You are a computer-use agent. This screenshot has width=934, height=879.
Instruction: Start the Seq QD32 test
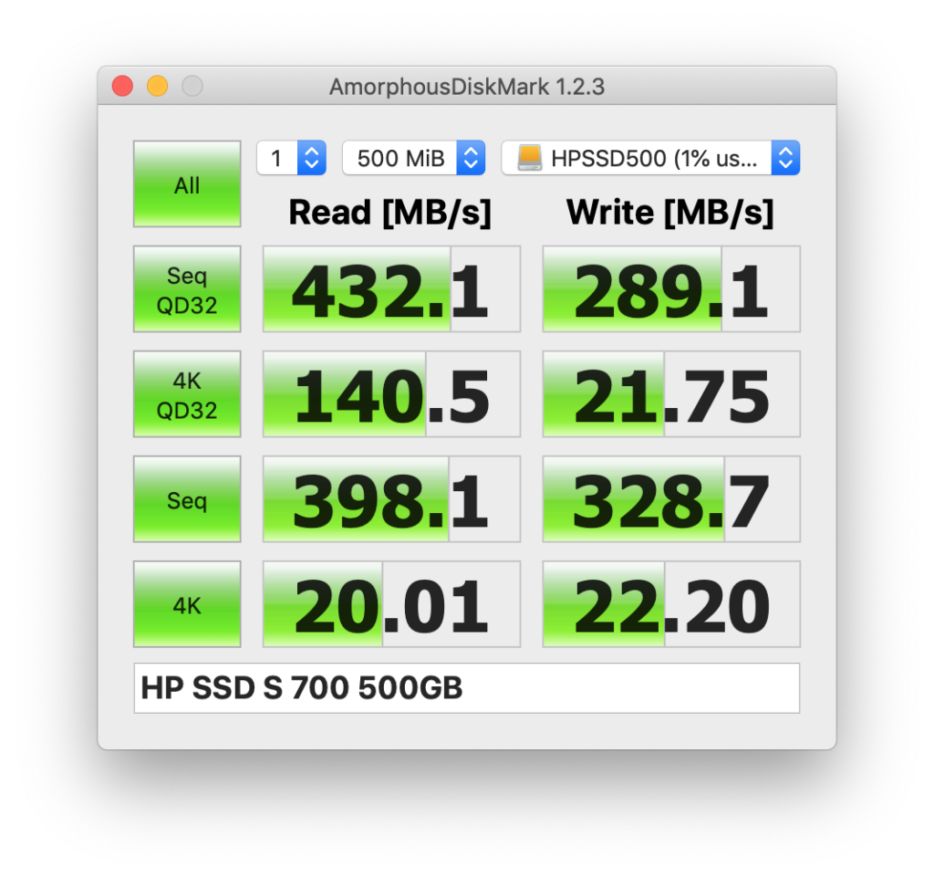[x=187, y=289]
